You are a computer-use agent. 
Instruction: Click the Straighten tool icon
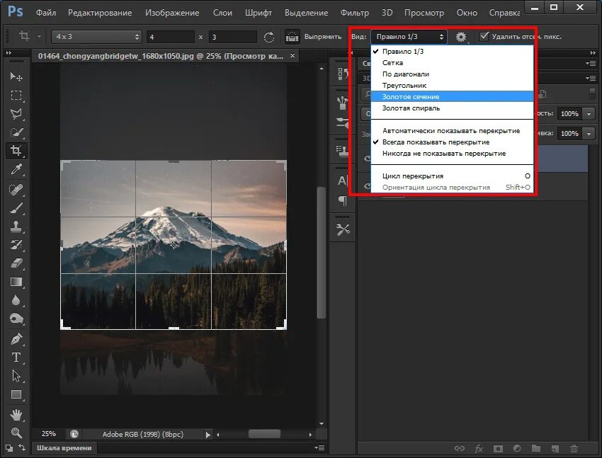point(293,37)
